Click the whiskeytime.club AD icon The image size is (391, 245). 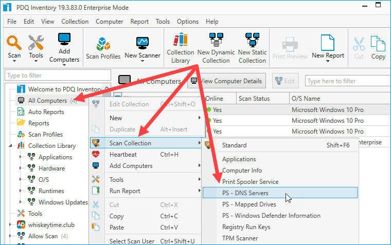[x=21, y=224]
